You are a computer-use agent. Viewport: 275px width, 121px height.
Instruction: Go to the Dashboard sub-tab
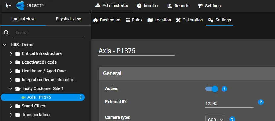[x=107, y=20]
